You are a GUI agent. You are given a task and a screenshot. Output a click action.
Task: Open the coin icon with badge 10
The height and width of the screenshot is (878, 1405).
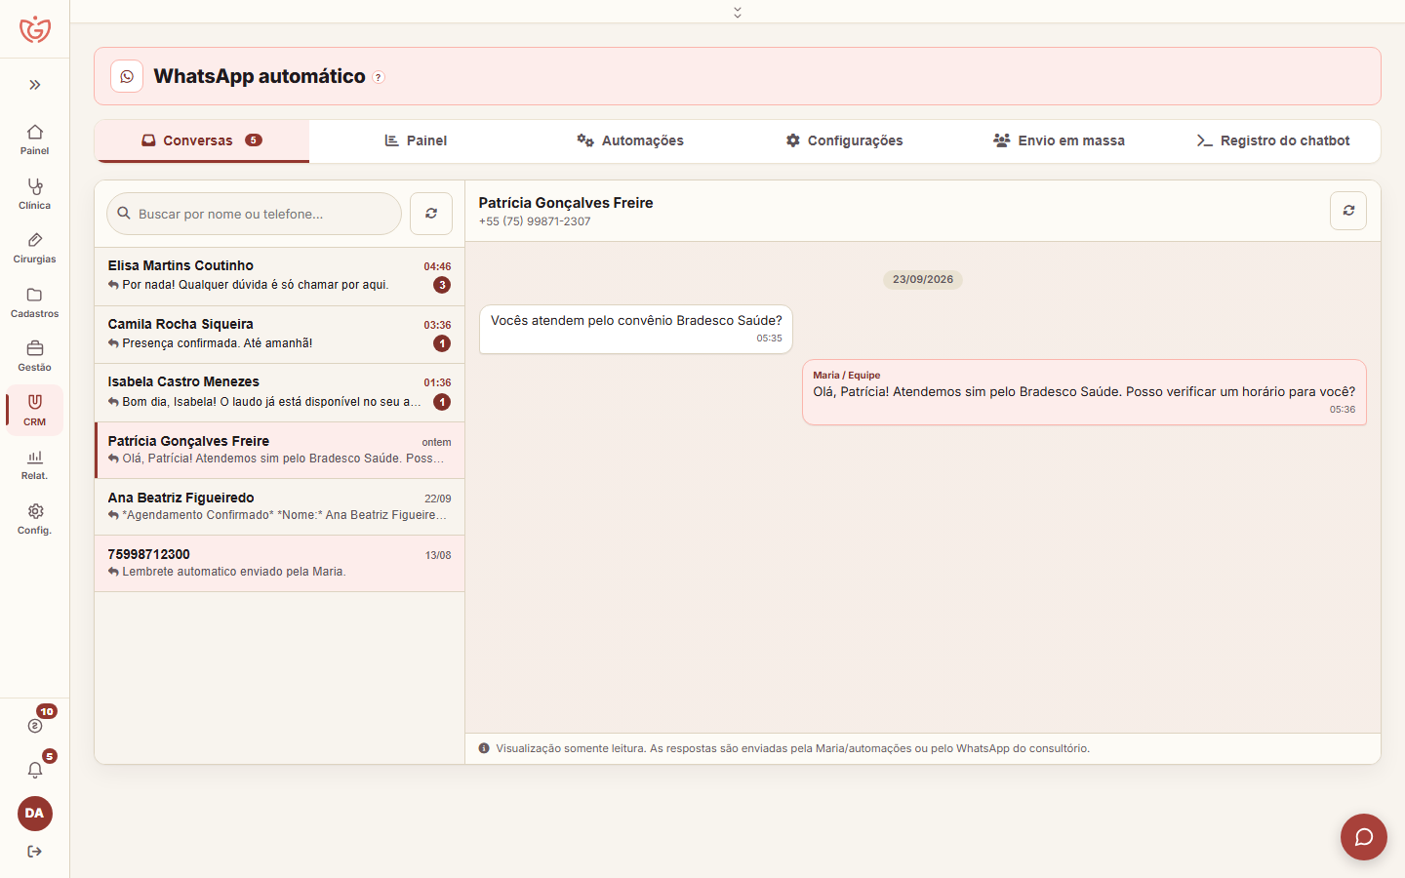pos(35,725)
